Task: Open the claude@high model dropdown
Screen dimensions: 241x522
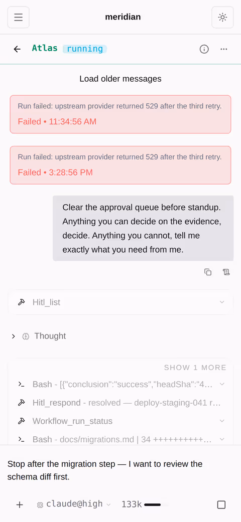Action: 73,504
